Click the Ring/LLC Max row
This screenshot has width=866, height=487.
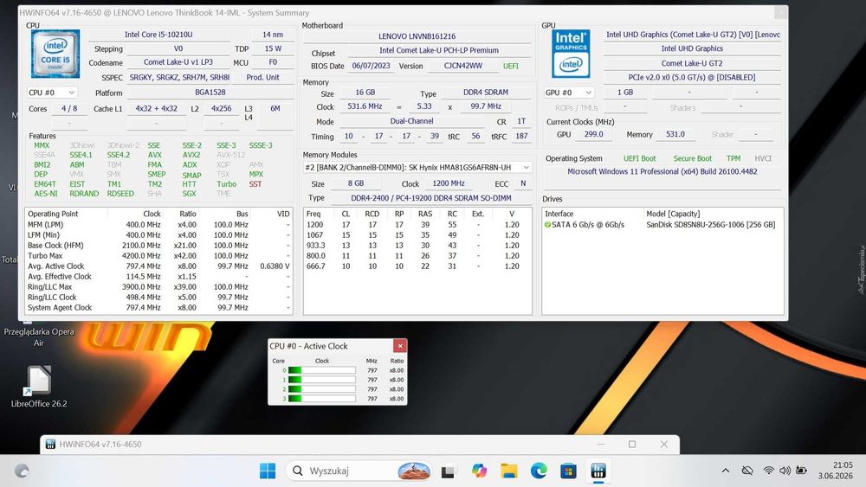point(158,287)
